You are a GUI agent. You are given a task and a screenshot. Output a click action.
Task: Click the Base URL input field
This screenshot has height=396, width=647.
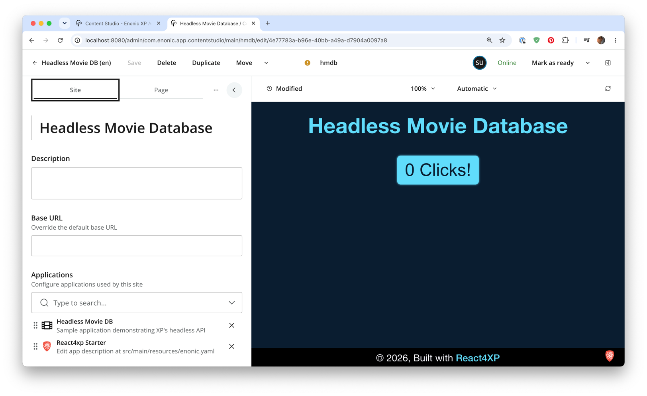[x=137, y=246]
